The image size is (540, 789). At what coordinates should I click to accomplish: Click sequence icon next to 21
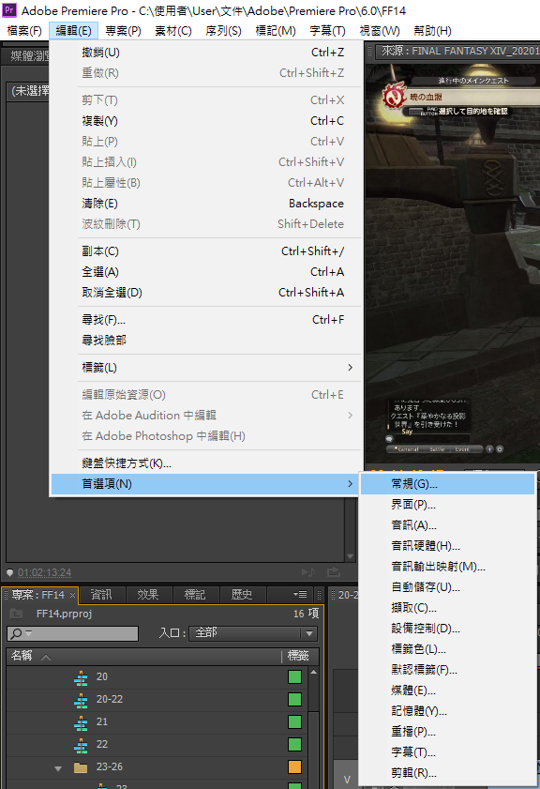81,722
